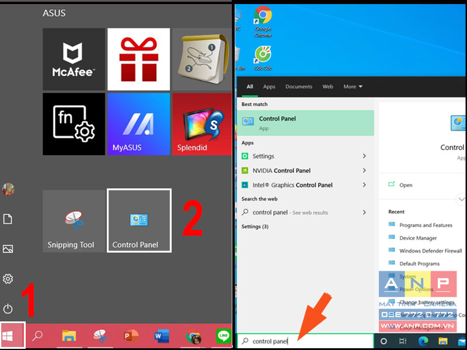
Task: Expand the arrow beside the Settings result
Action: tap(364, 156)
